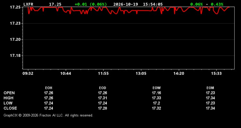Click the LOW row label
Screen dimensions: 241x128
point(8,103)
